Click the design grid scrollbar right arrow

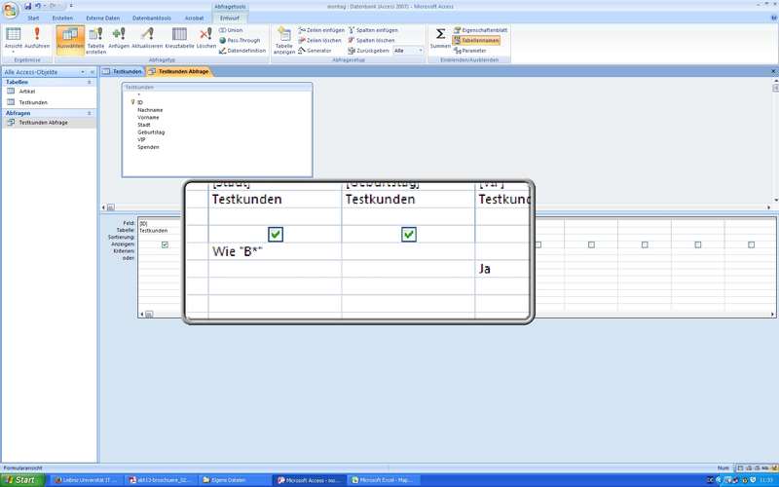[772, 314]
